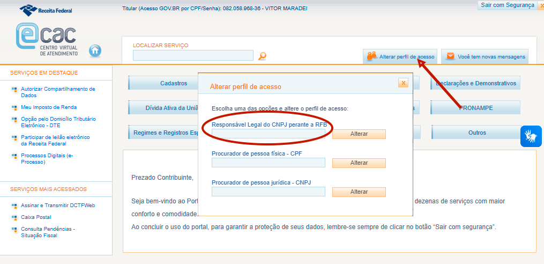Open Você tem novas mensagens
The height and width of the screenshot is (264, 544).
coord(485,56)
